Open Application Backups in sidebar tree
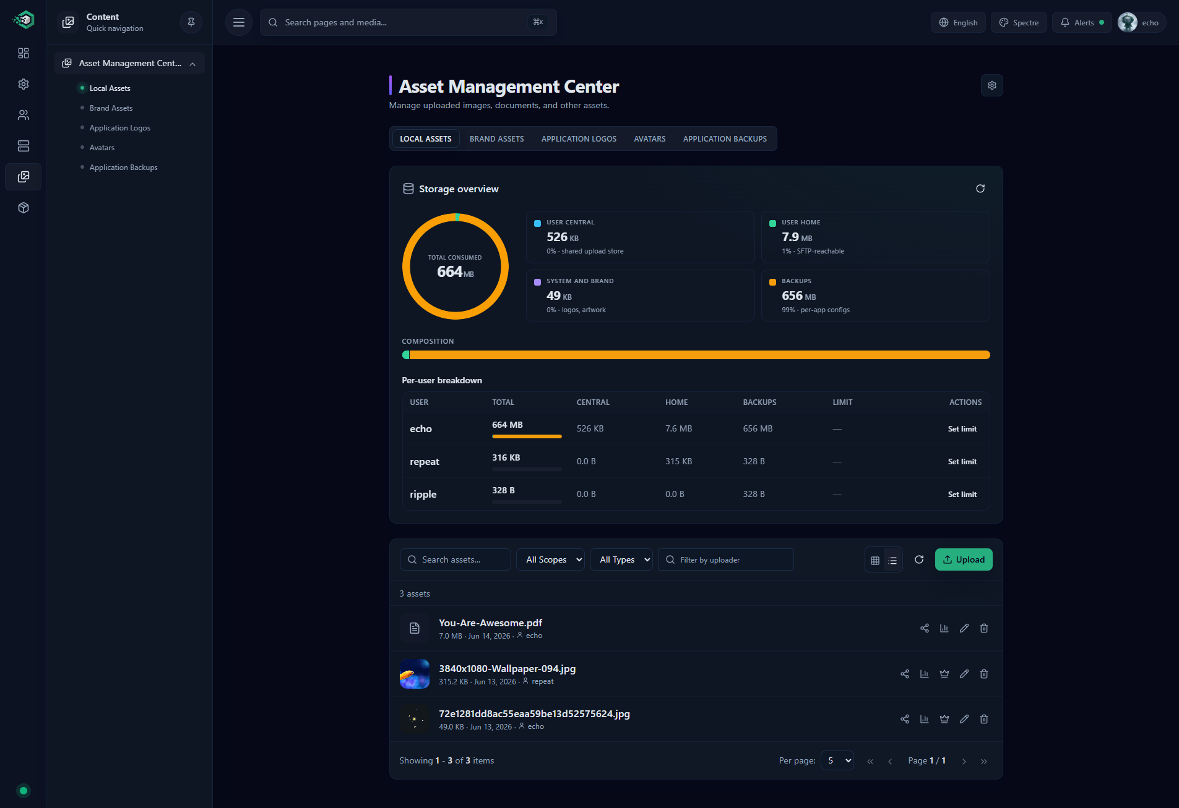 click(124, 168)
